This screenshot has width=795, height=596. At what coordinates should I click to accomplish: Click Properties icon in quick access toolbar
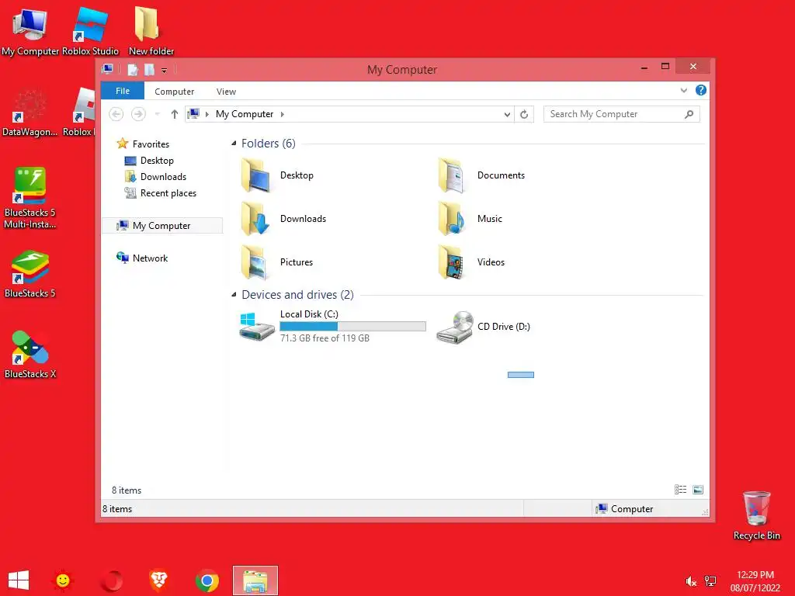click(x=132, y=69)
